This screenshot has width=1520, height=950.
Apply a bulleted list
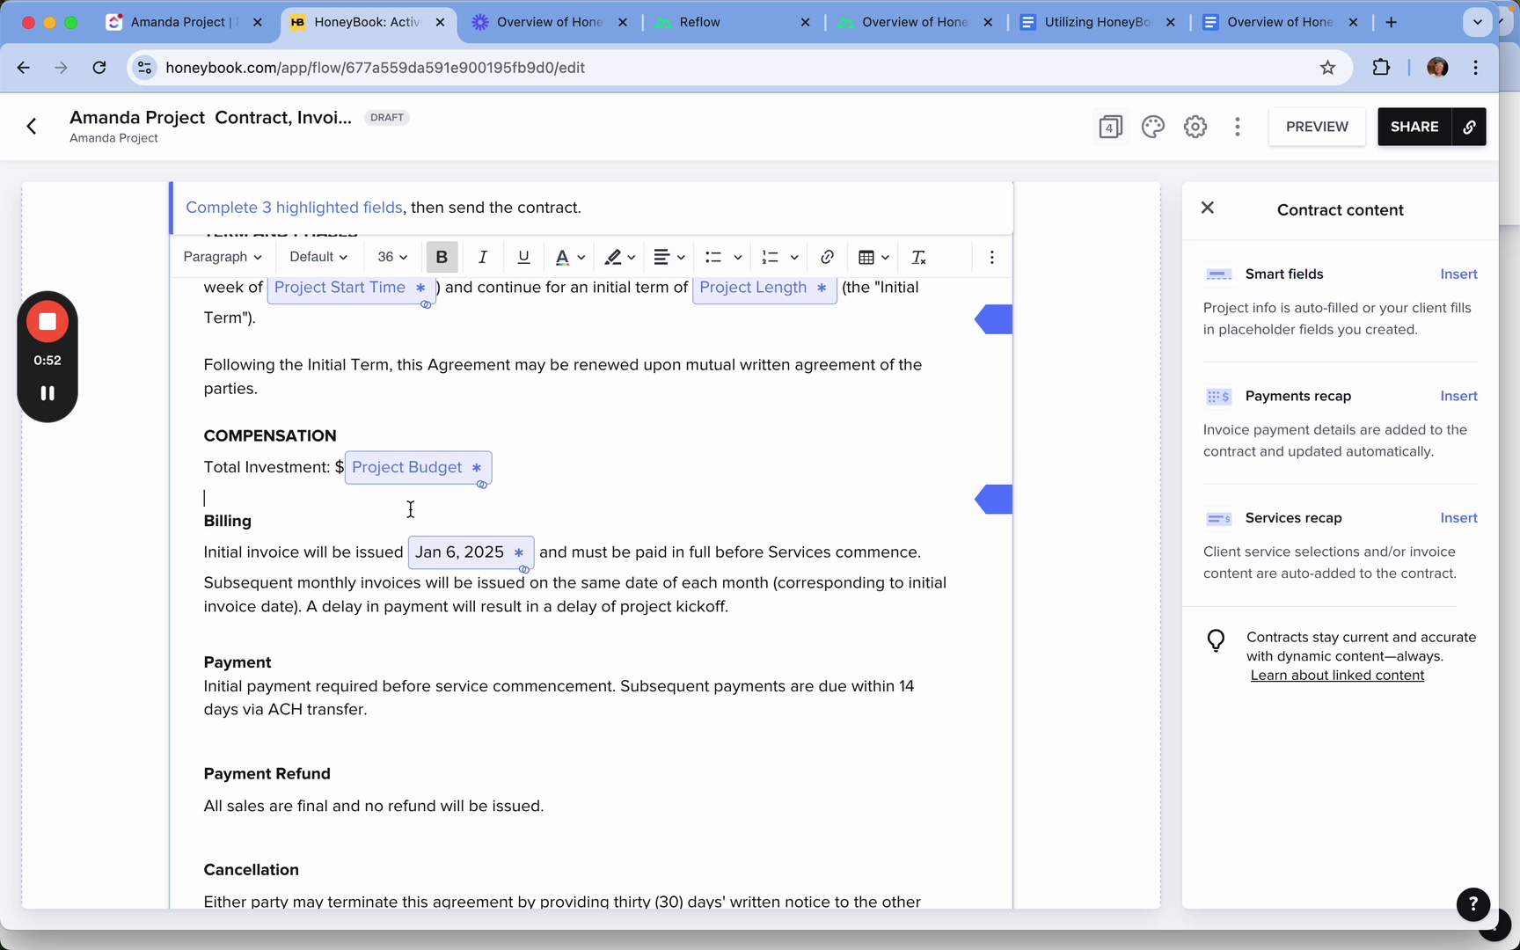tap(713, 257)
